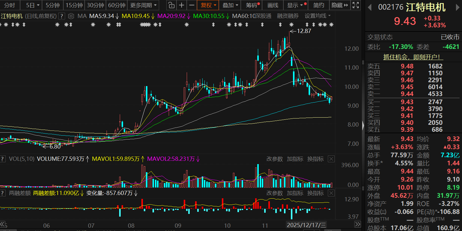Zoom out chart with minus icon
The width and height of the screenshot is (462, 231).
(x=192, y=5)
